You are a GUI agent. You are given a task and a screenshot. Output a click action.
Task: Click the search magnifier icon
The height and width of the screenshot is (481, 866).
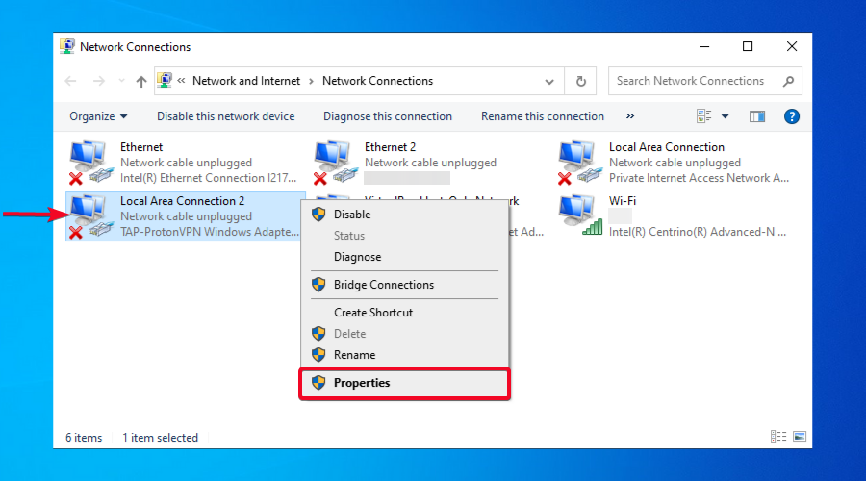click(x=788, y=81)
